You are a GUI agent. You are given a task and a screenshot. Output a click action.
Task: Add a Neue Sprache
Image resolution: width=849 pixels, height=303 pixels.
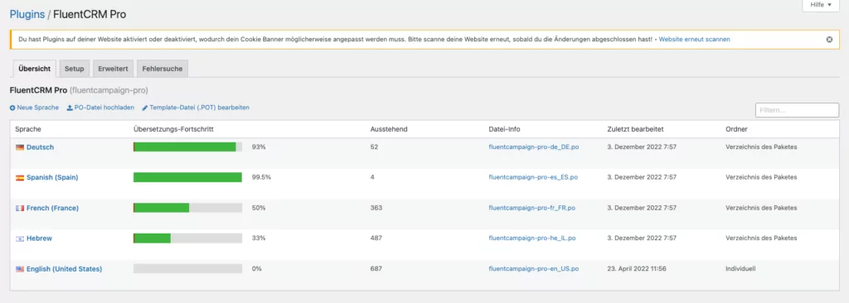click(34, 108)
